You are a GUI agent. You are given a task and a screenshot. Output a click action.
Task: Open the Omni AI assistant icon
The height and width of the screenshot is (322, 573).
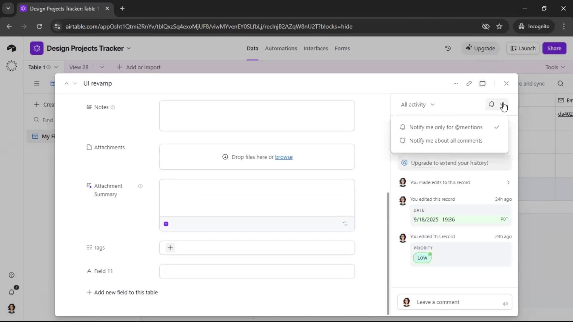11,66
